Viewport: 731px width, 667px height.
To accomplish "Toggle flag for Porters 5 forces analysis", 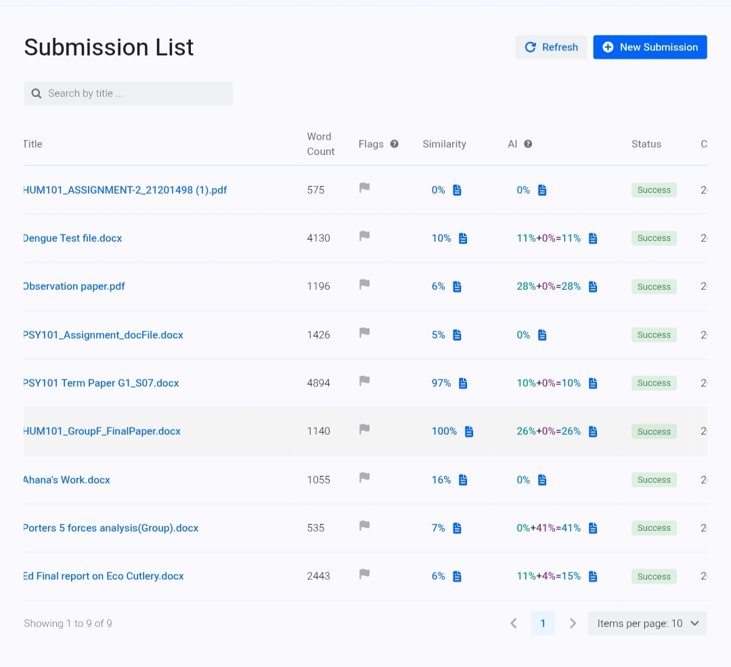I will (364, 526).
